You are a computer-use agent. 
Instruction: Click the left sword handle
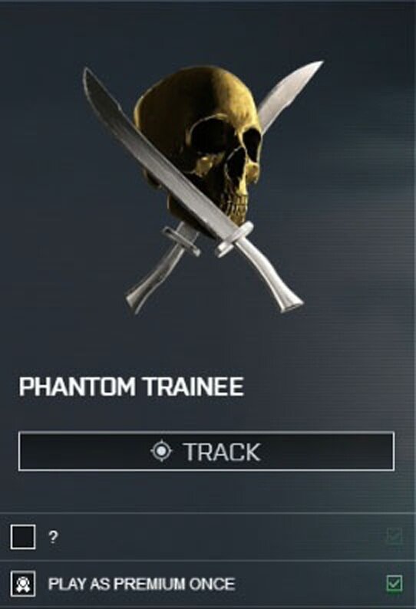(x=155, y=279)
